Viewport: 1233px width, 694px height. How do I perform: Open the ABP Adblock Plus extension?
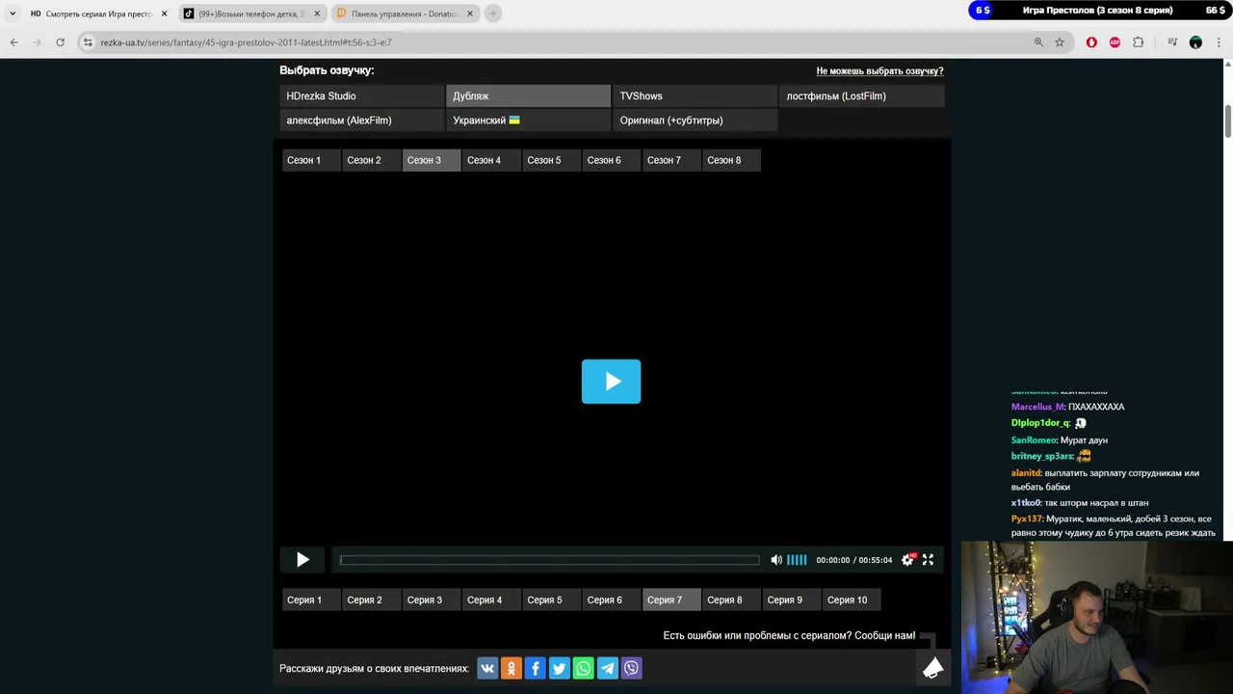tap(1115, 42)
